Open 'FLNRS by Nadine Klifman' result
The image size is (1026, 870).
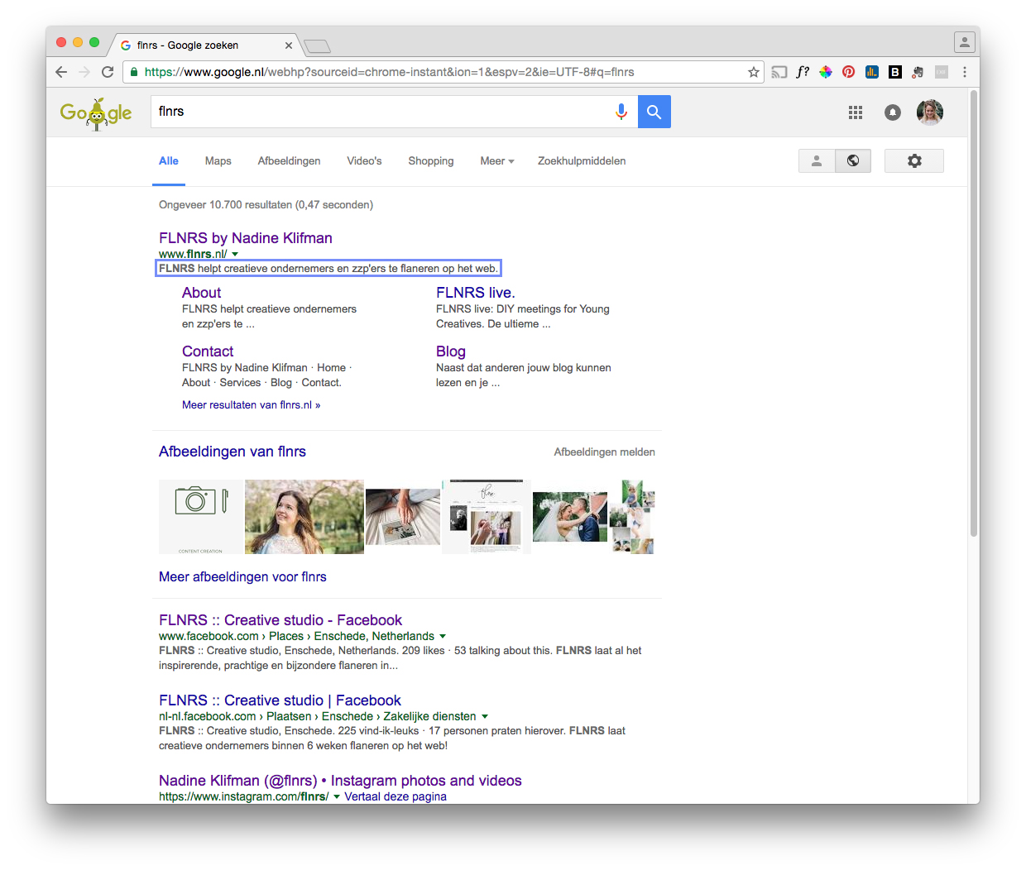246,238
